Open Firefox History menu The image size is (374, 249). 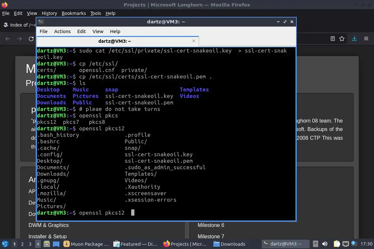(49, 13)
